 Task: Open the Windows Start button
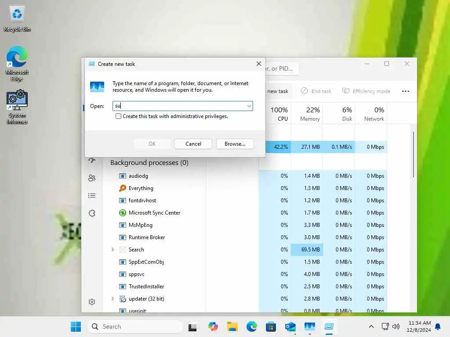pyautogui.click(x=76, y=326)
